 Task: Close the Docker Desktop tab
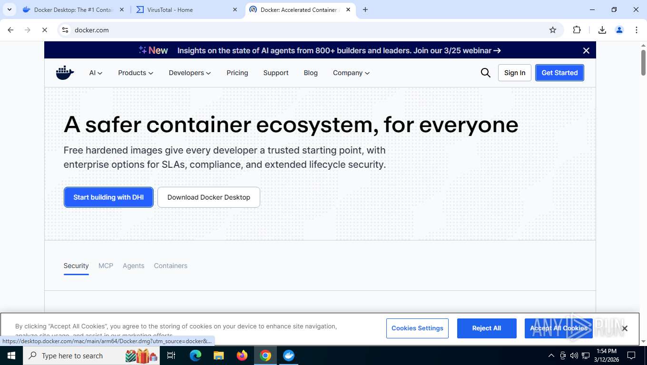pos(121,10)
